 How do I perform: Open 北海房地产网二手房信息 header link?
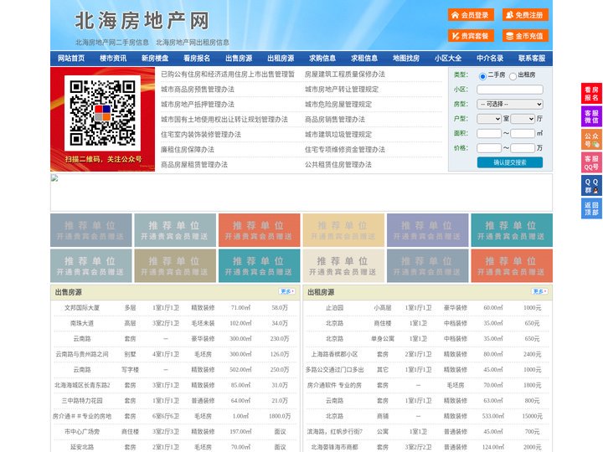(x=112, y=43)
